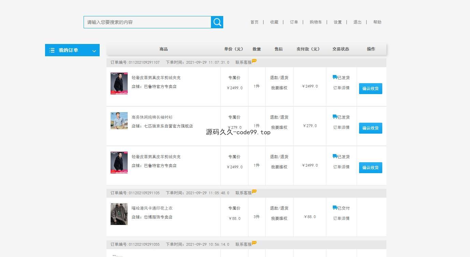Click chat bubble icon for order 011202109291055
Screen dimensions: 470x257
point(254,243)
